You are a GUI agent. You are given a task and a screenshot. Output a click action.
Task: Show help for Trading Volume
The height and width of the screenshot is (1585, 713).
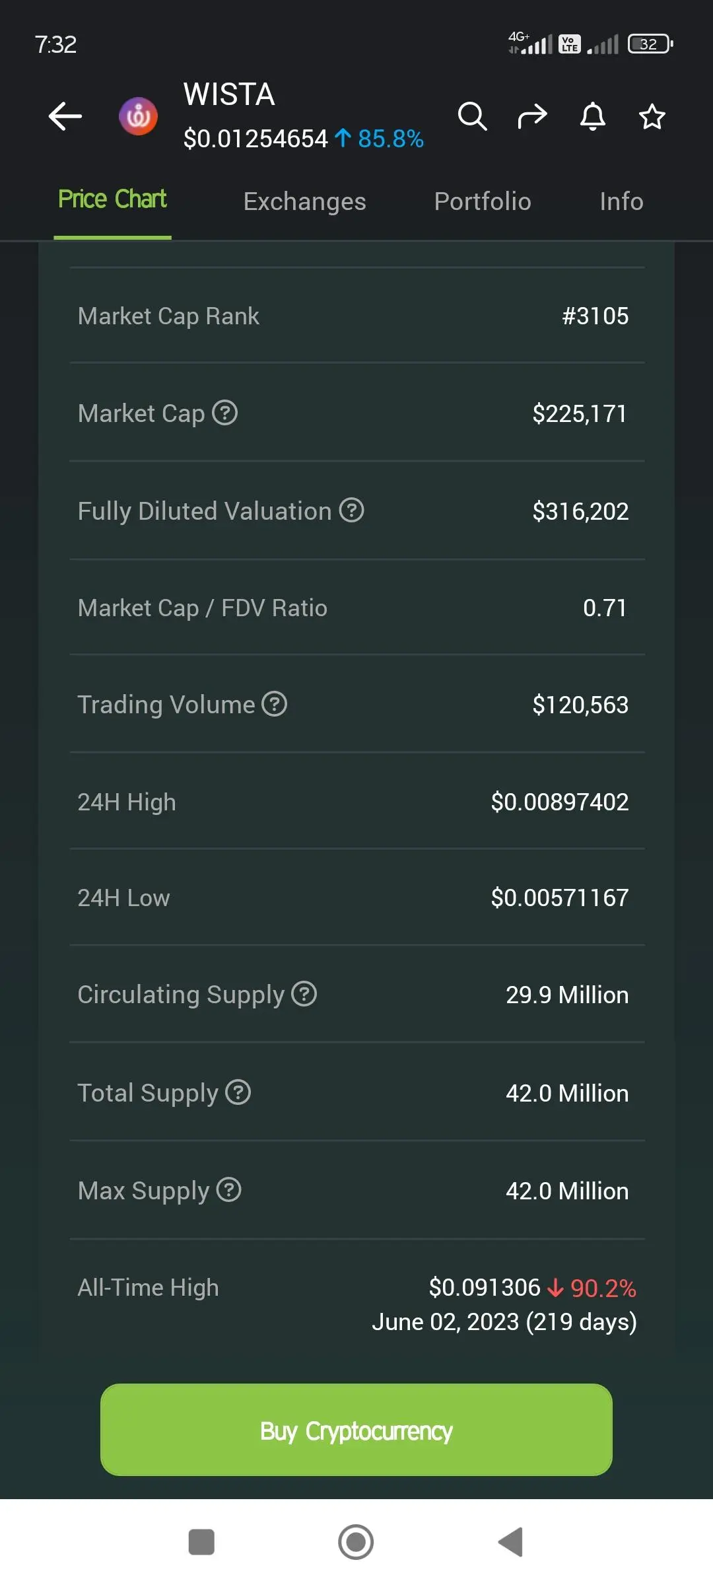pos(274,703)
